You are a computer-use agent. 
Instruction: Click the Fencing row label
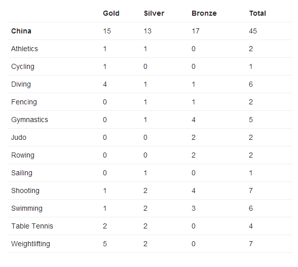(24, 102)
